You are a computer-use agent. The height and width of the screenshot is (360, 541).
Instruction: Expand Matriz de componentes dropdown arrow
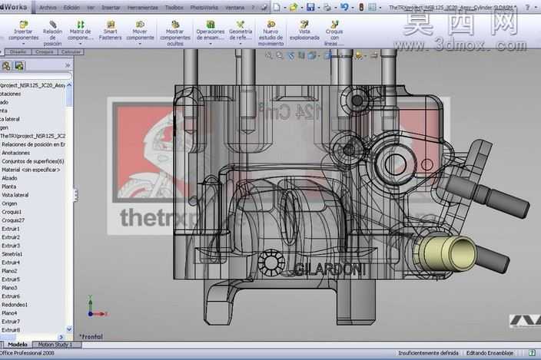pyautogui.click(x=80, y=44)
